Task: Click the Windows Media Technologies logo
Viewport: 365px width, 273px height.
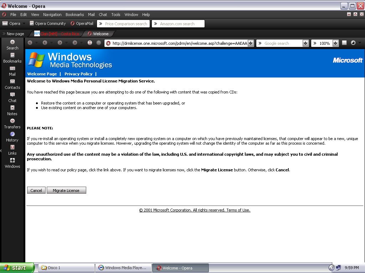Action: [x=70, y=60]
